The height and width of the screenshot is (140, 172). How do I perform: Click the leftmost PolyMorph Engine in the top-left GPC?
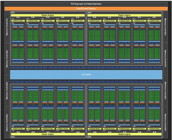point(18,21)
